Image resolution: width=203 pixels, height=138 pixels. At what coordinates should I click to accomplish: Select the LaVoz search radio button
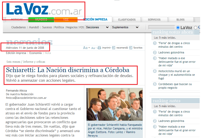pos(178,27)
